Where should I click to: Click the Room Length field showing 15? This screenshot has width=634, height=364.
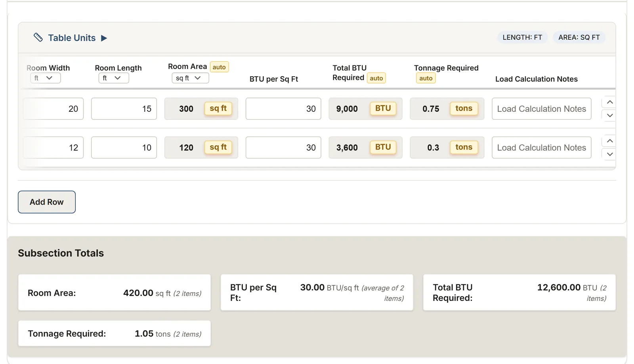coord(124,109)
